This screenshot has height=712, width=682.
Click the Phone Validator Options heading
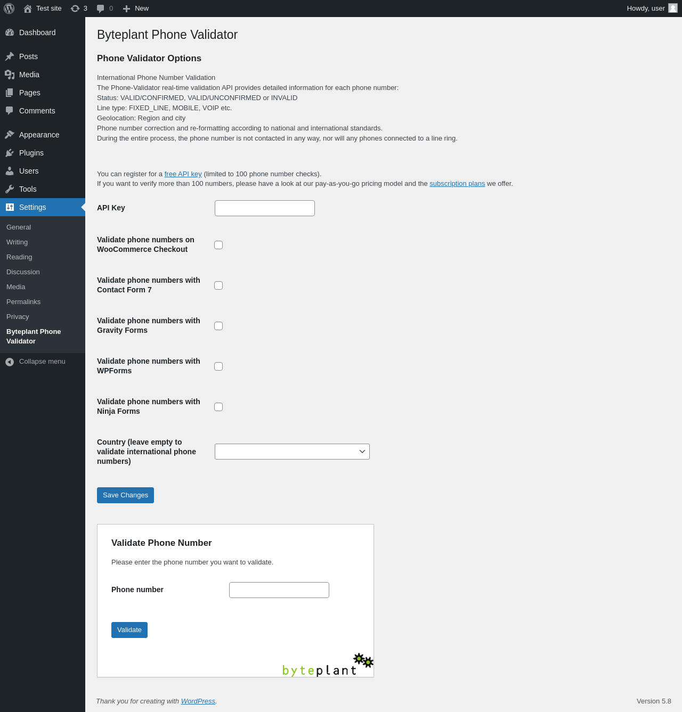click(149, 59)
